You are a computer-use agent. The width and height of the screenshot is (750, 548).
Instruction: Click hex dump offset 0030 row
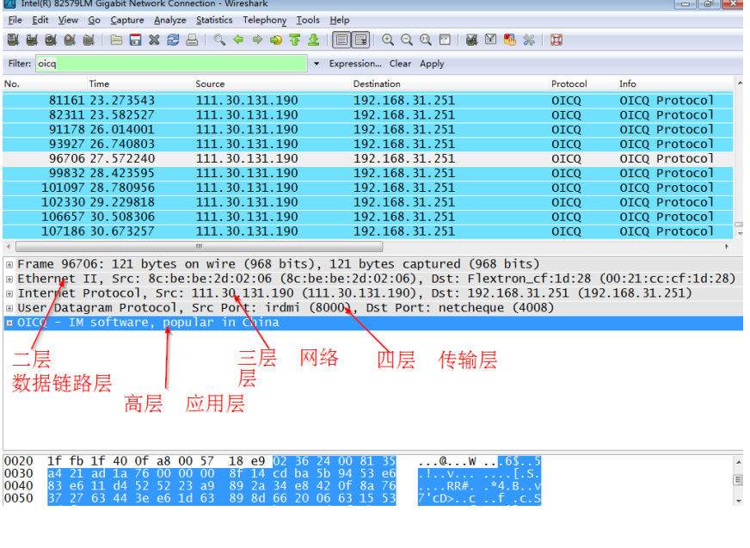(x=273, y=474)
